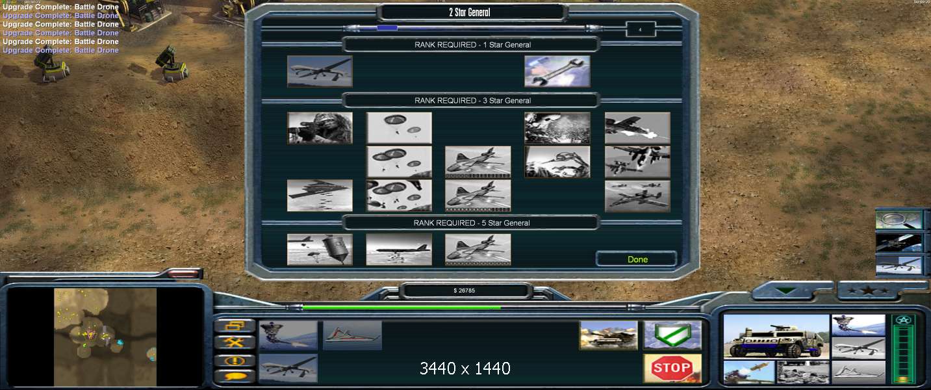Select the first gunship power under 3 Star
931x390 pixels.
pyautogui.click(x=478, y=162)
